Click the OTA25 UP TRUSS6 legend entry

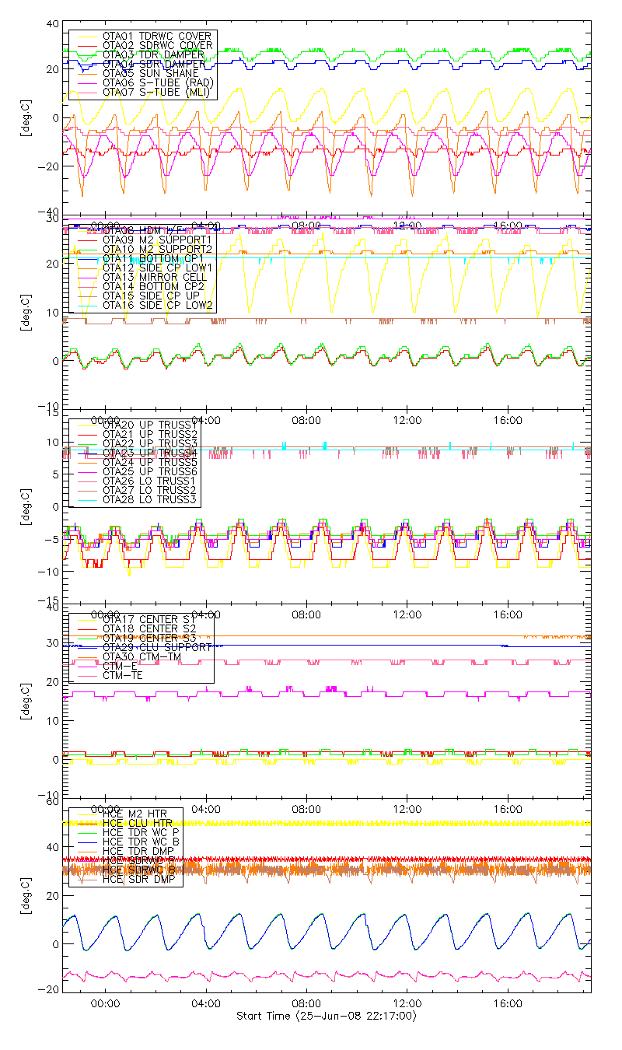pyautogui.click(x=150, y=471)
